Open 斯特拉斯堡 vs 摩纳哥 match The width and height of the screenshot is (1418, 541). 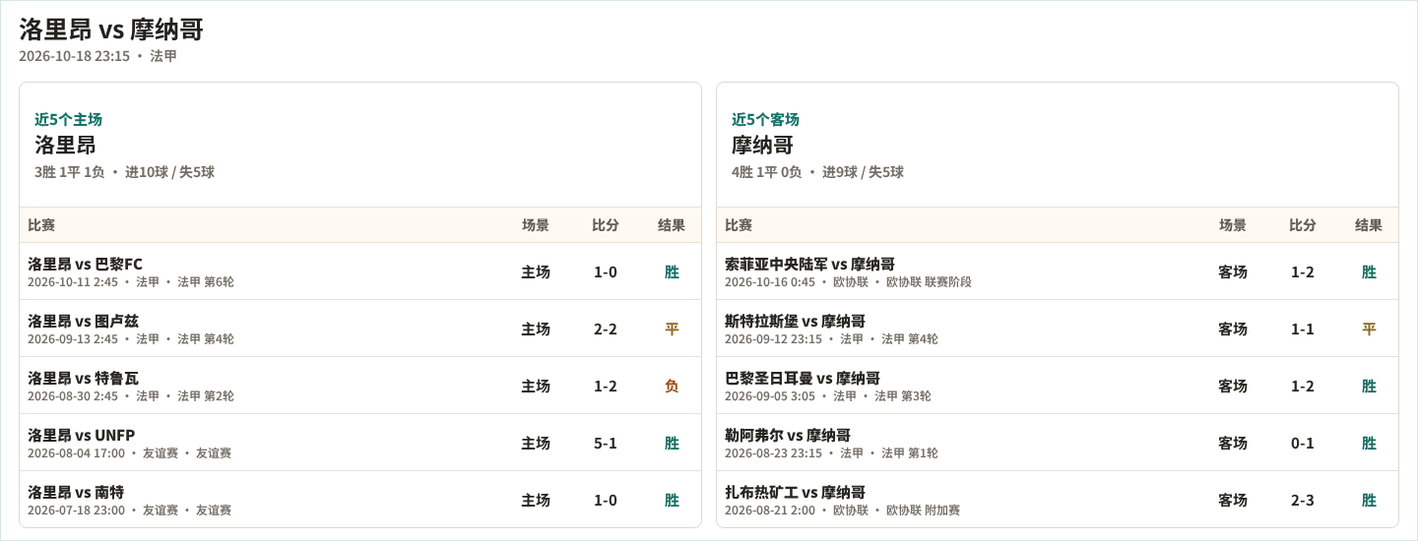(x=1058, y=329)
